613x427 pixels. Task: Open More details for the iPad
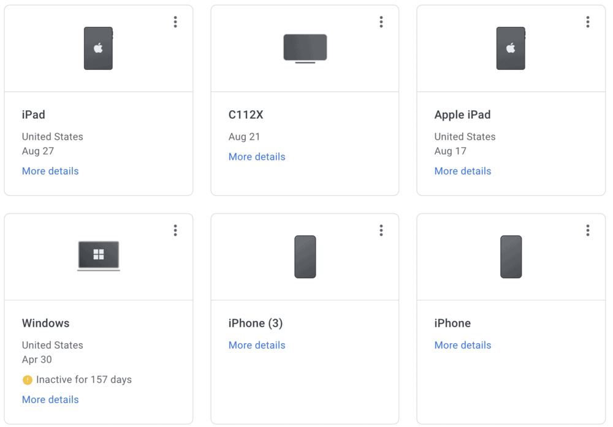pos(50,171)
